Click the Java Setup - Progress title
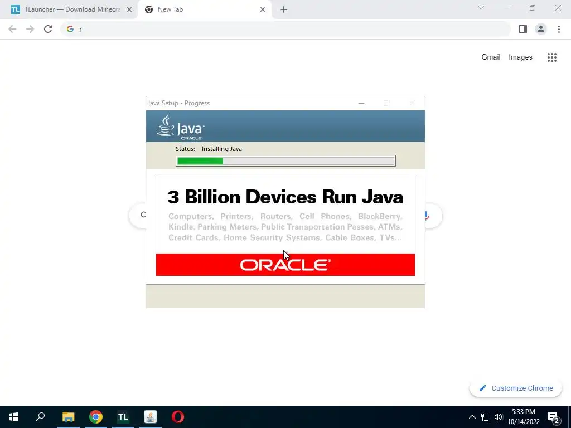The width and height of the screenshot is (571, 428). pyautogui.click(x=178, y=103)
